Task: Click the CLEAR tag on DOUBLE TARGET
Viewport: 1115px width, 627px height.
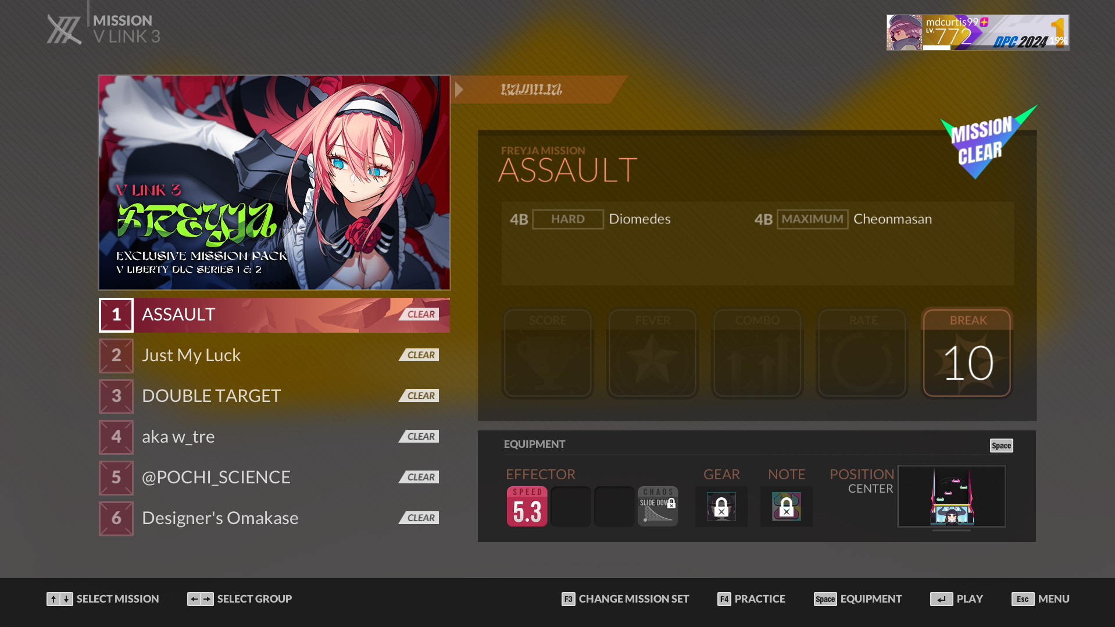Action: 419,396
